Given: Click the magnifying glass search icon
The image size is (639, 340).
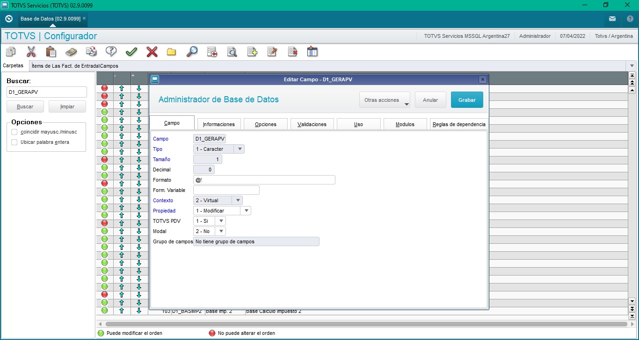Looking at the screenshot, I should click(x=192, y=51).
